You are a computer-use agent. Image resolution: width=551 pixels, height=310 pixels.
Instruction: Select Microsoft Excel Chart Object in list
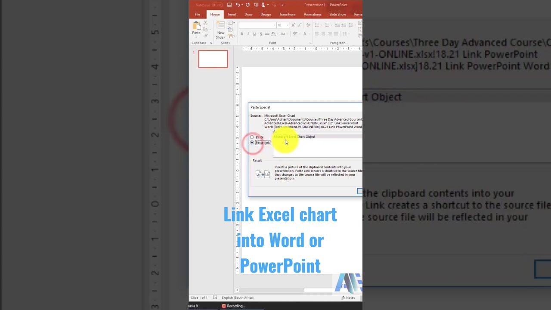[294, 136]
